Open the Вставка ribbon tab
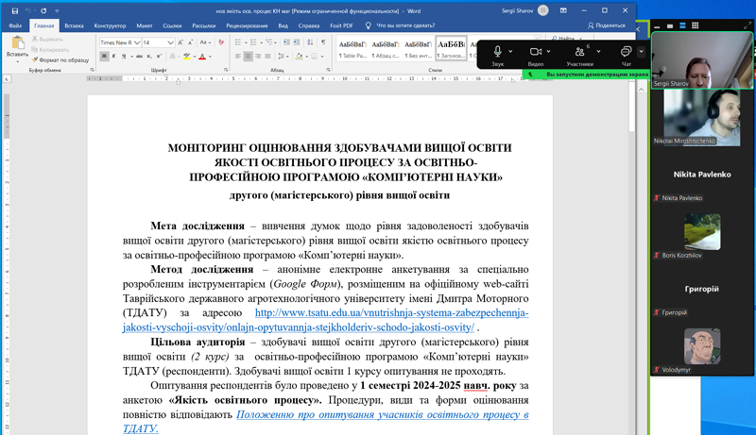The height and width of the screenshot is (435, 756). pyautogui.click(x=74, y=25)
